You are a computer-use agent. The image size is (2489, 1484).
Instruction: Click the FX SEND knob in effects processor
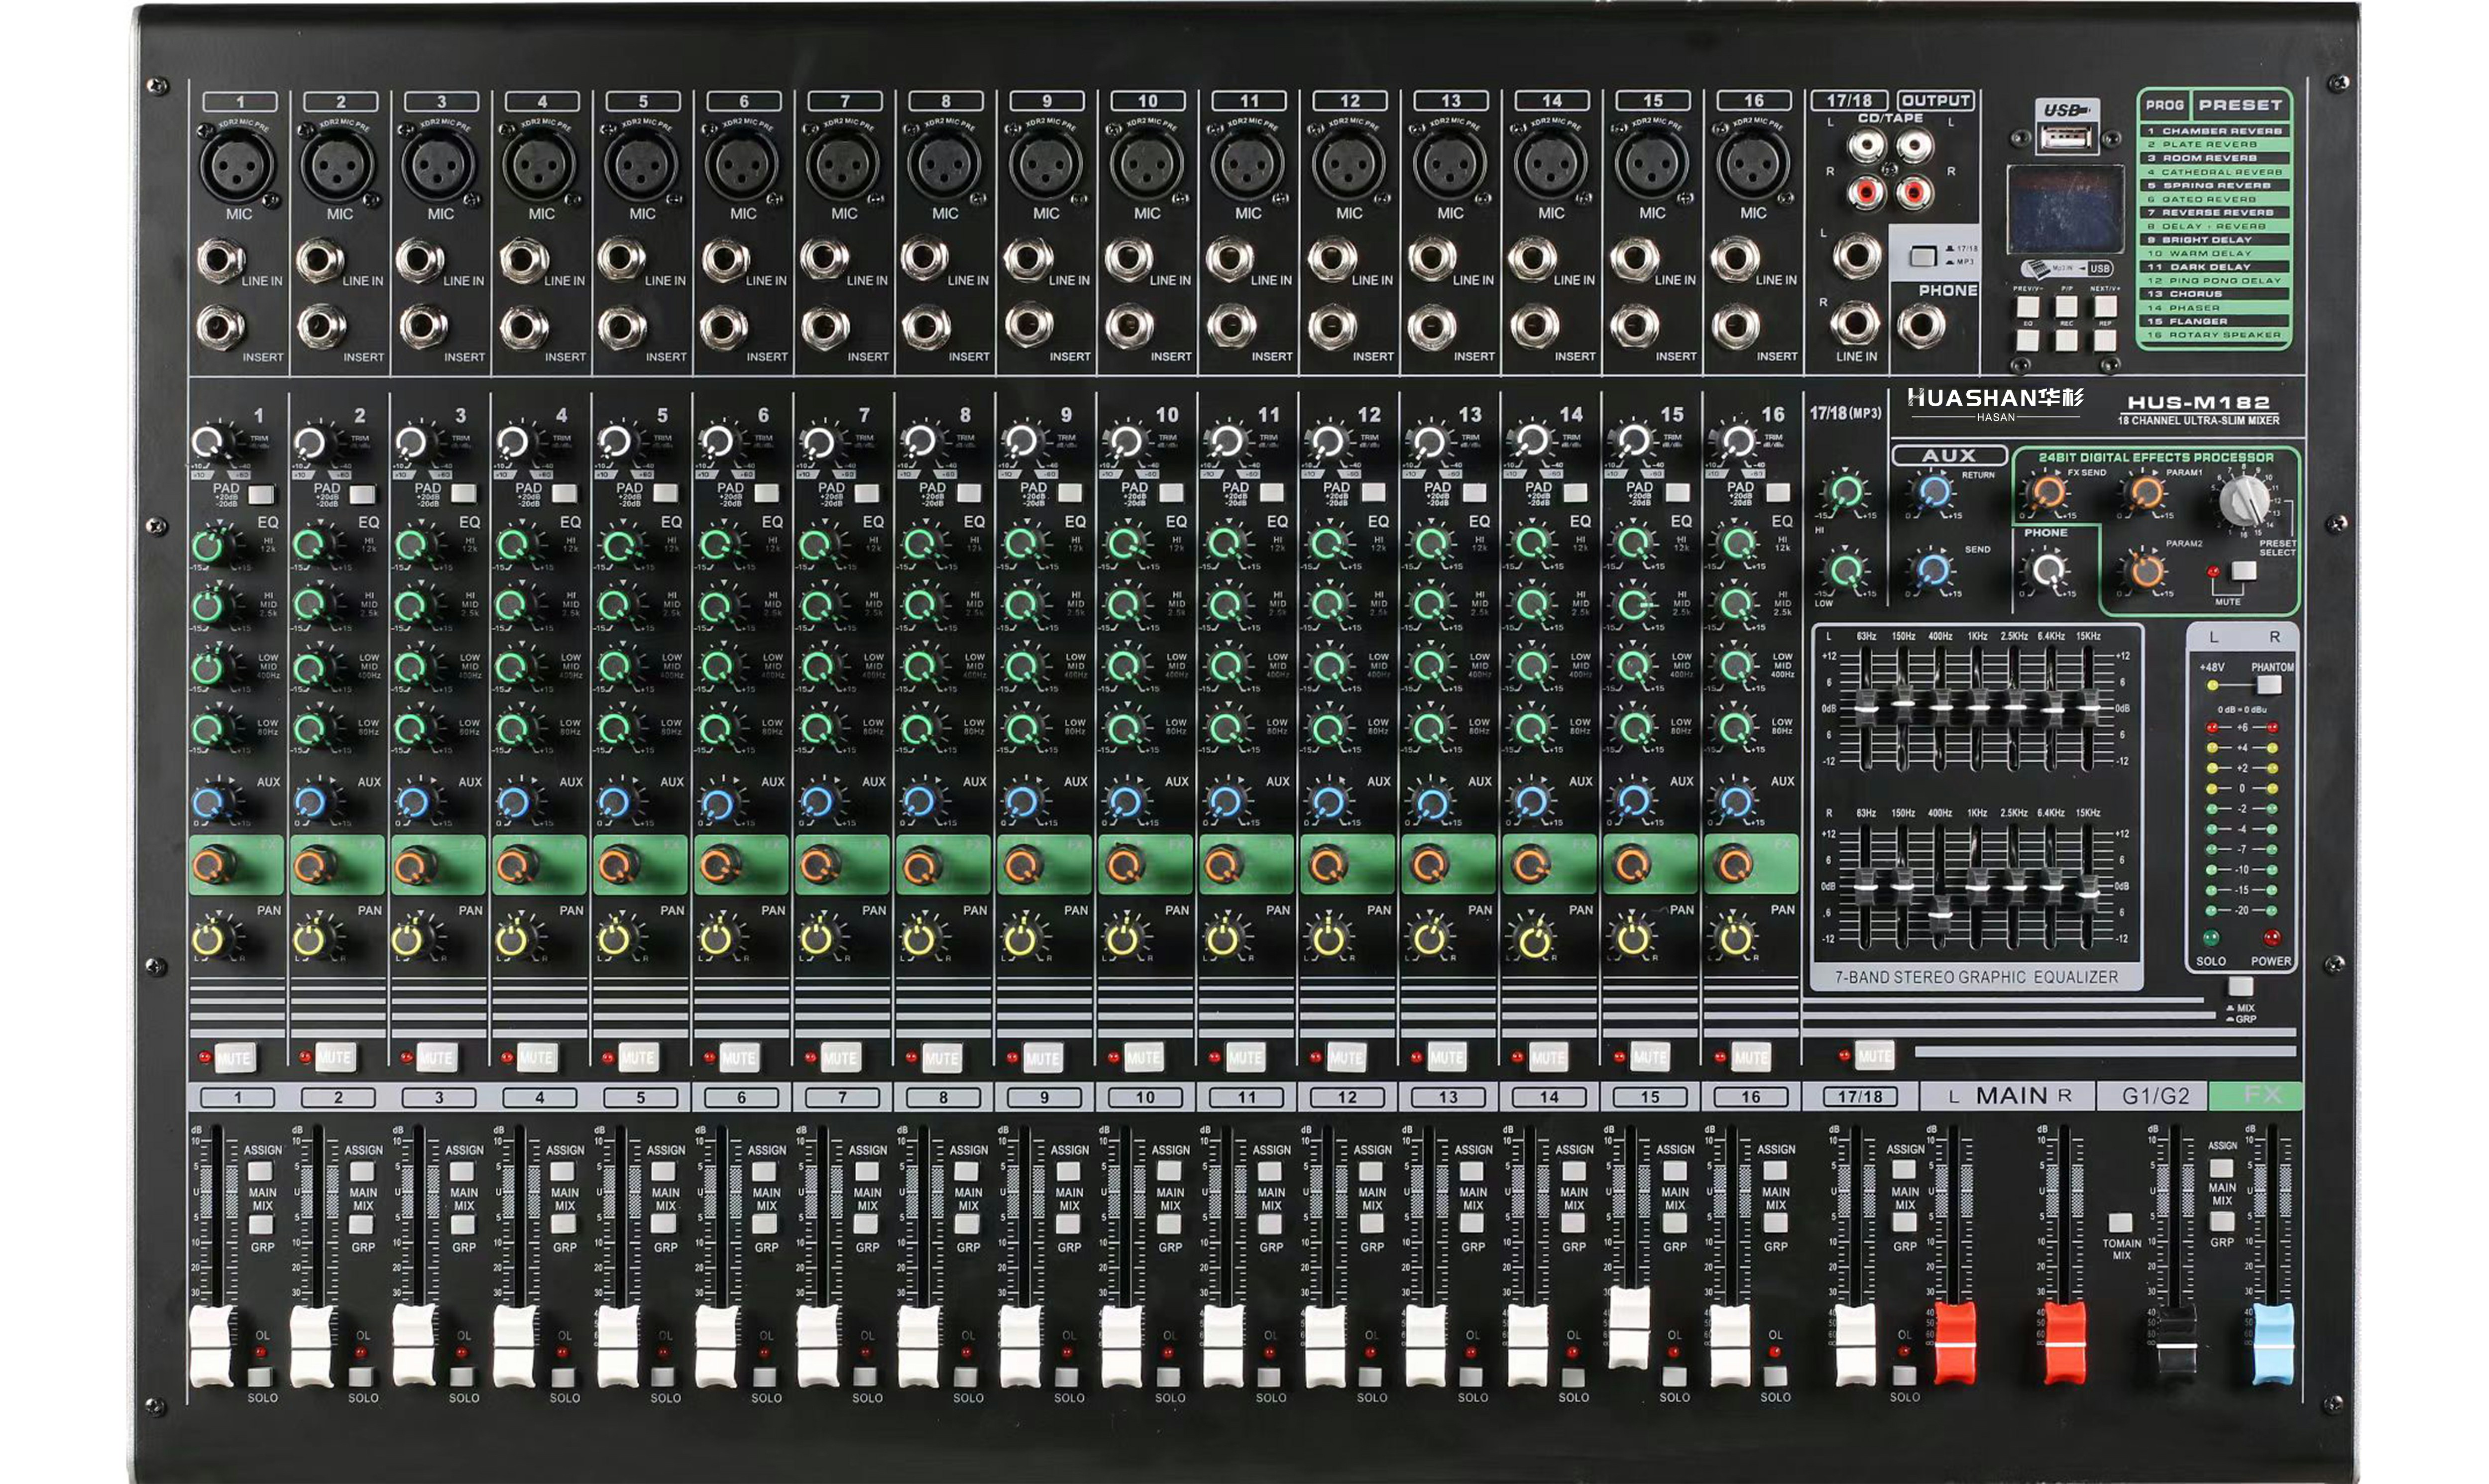[2047, 492]
